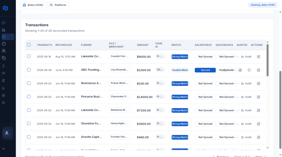Open the graduation cap icon in sidebar
The image size is (282, 157).
pyautogui.click(x=3, y=73)
